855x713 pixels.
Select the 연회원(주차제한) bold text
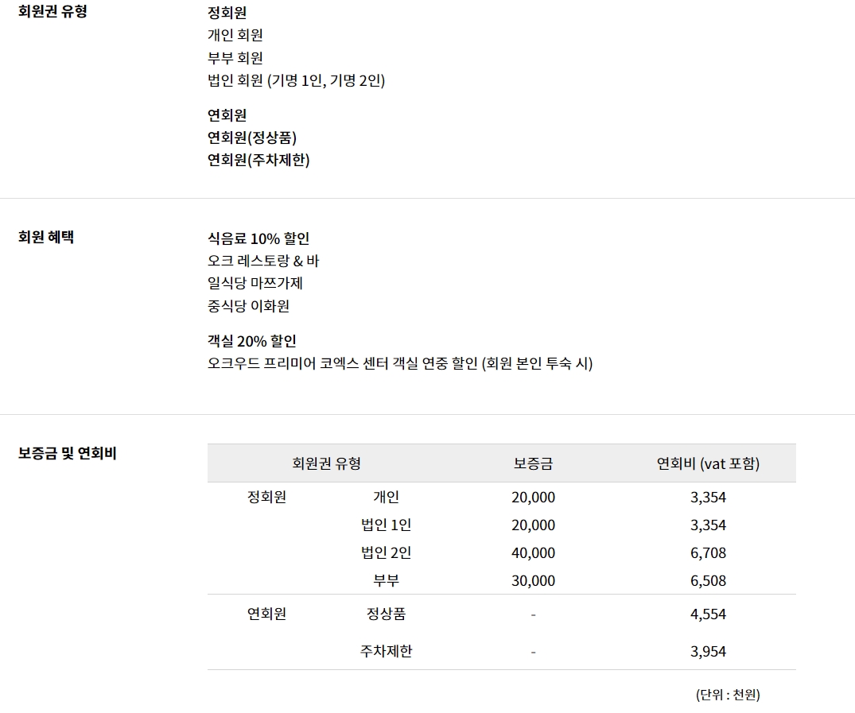coord(258,160)
